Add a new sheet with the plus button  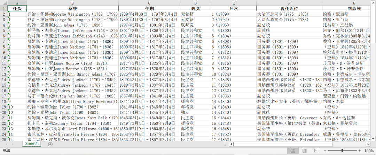coord(50,144)
